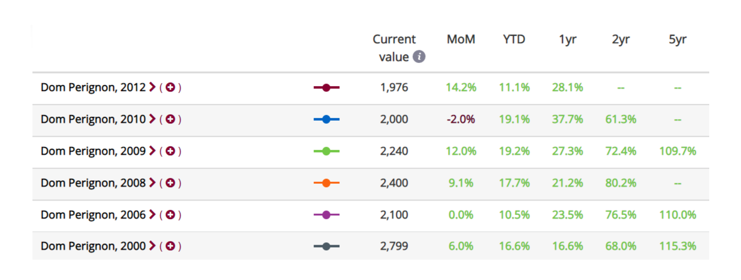Viewport: 741px width, 280px height.
Task: Click the Current value info icon
Action: point(419,57)
